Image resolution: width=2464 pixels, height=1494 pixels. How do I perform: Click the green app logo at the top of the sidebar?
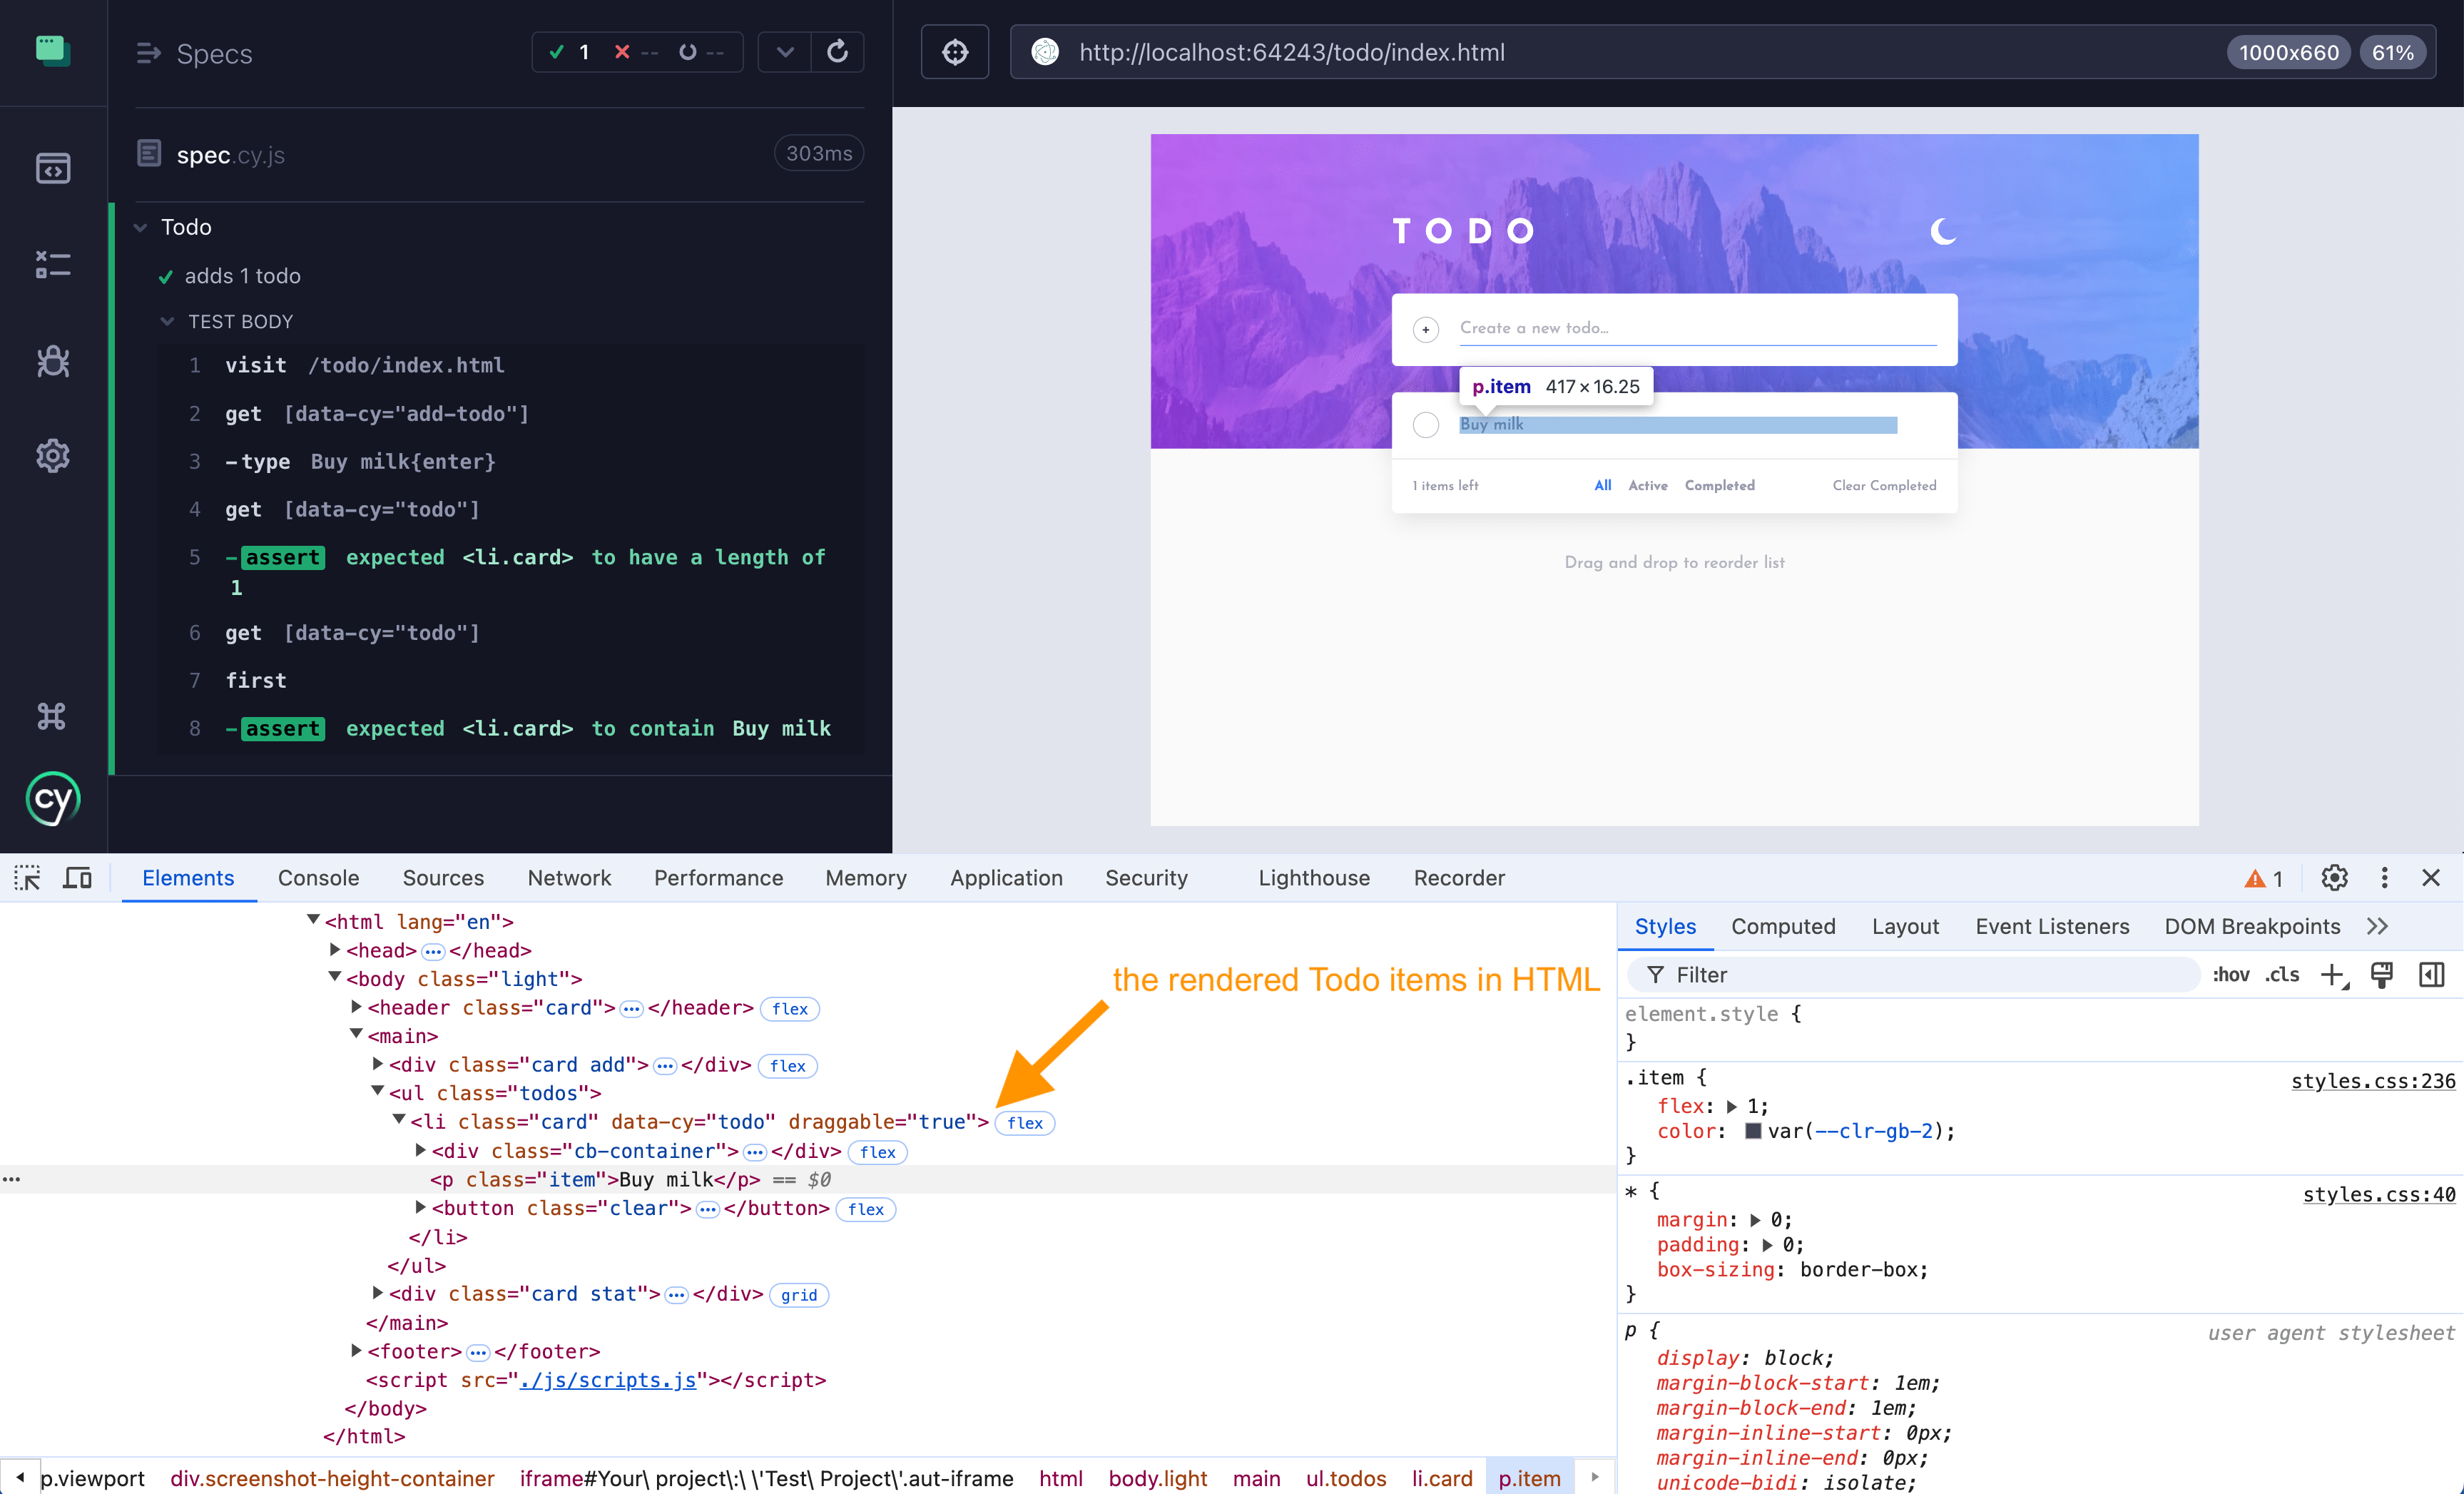[53, 50]
